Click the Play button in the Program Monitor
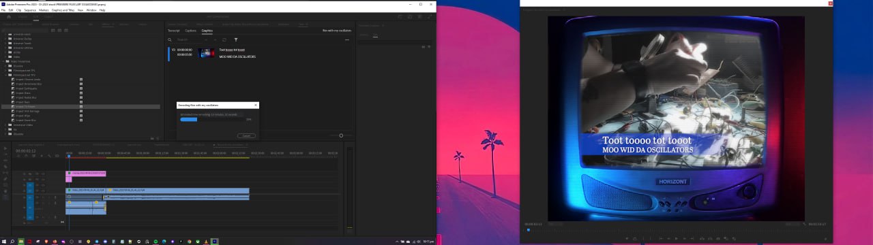The width and height of the screenshot is (873, 245). click(x=677, y=238)
